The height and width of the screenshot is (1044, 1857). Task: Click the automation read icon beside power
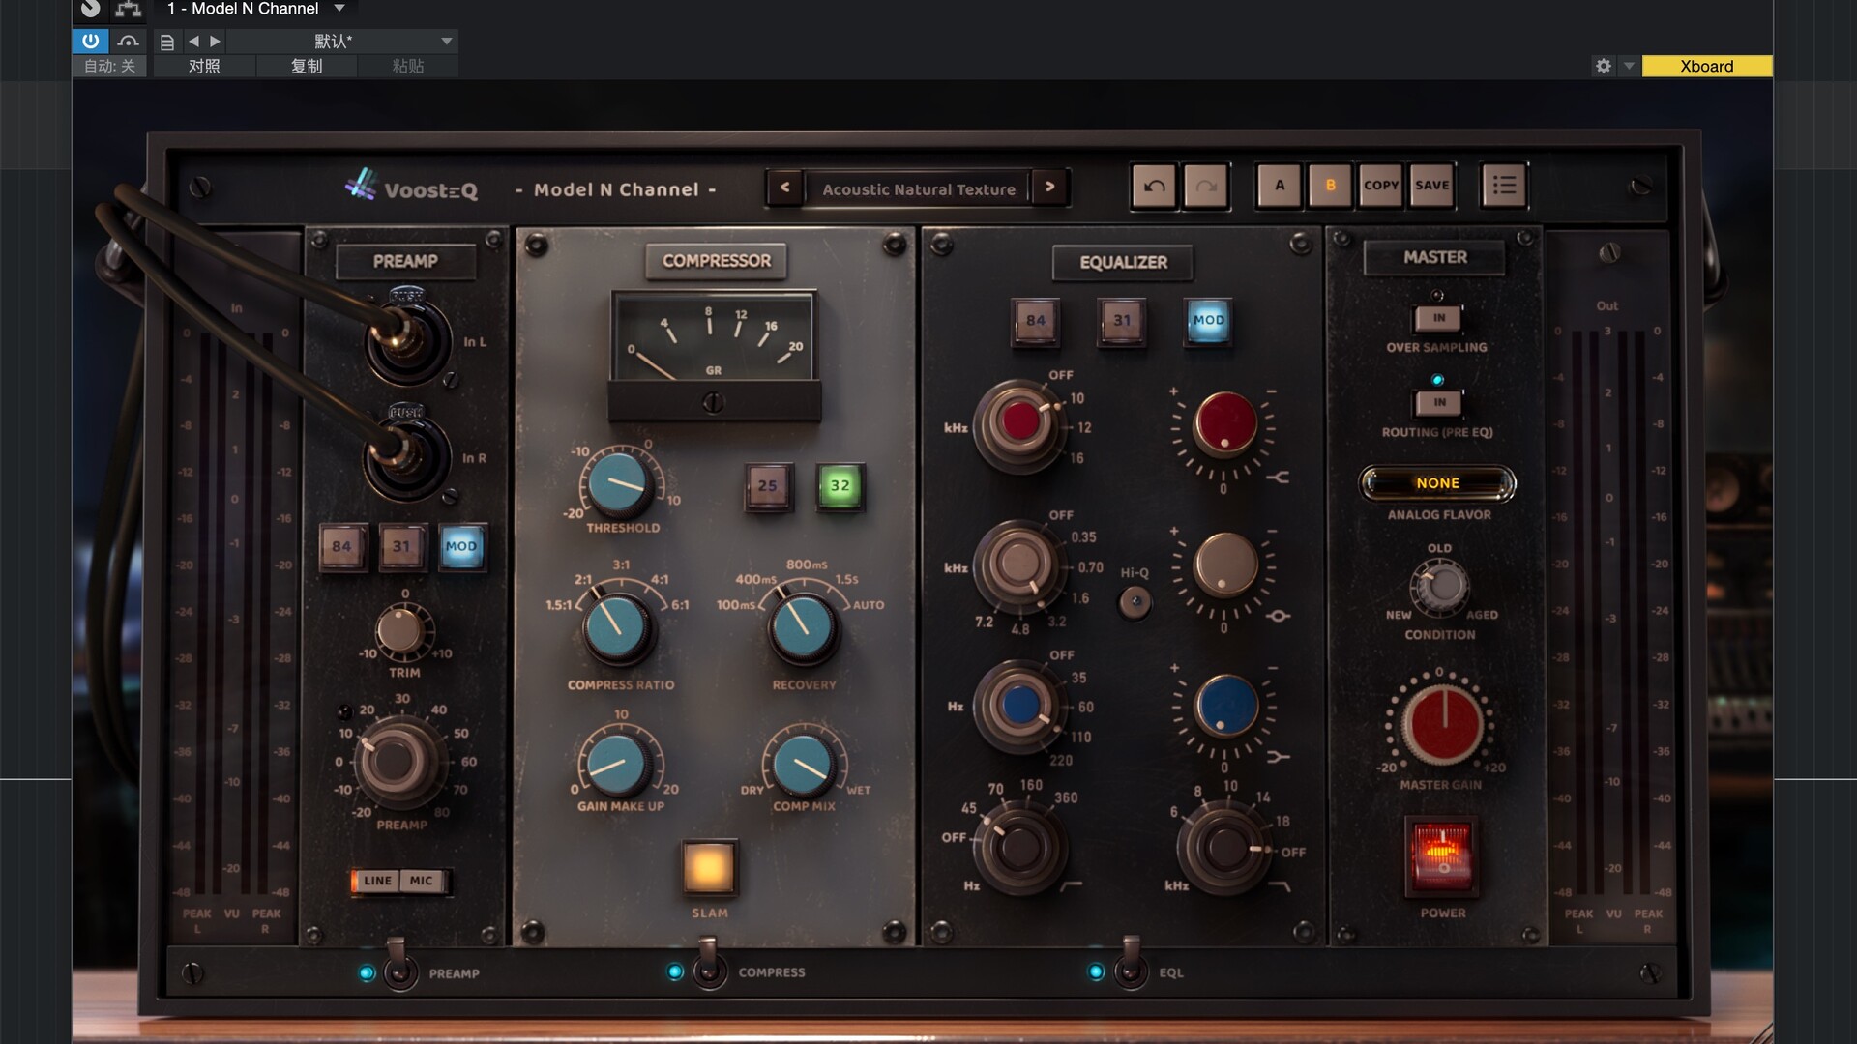click(128, 41)
